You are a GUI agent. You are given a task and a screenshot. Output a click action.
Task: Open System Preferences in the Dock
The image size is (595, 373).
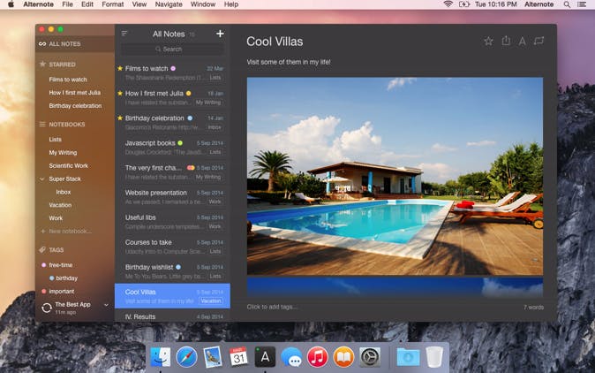(x=370, y=357)
